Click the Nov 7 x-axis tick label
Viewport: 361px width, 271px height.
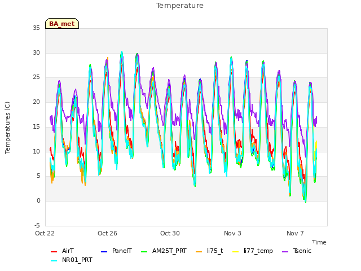click(x=295, y=233)
